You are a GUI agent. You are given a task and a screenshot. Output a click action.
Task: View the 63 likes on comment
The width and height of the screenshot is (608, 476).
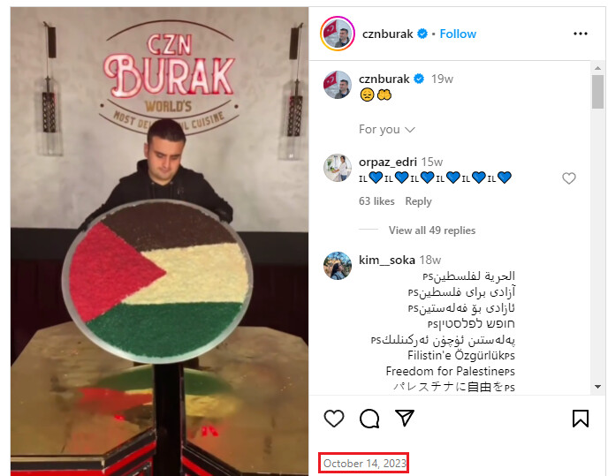click(x=376, y=201)
